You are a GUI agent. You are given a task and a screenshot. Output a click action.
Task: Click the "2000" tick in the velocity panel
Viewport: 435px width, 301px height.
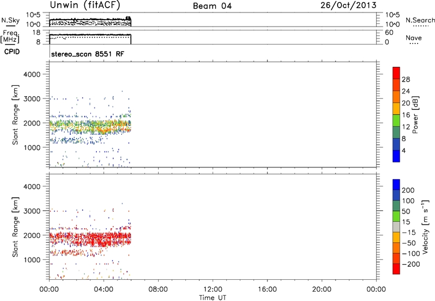point(32,235)
